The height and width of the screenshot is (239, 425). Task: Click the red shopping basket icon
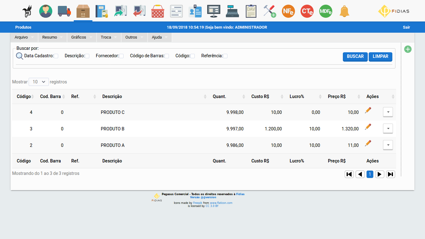[x=158, y=11]
